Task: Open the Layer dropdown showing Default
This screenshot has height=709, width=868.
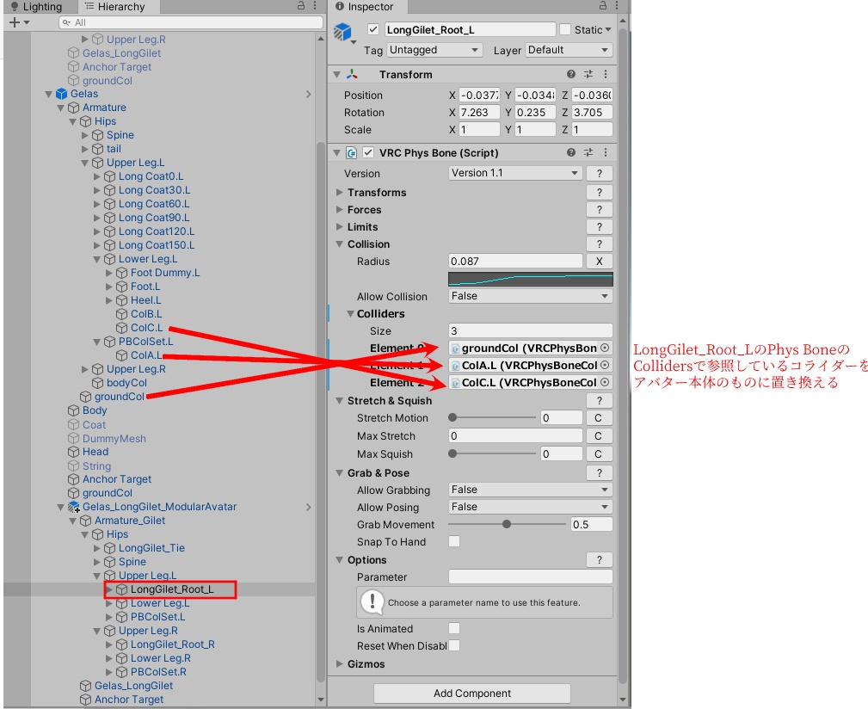Action: pyautogui.click(x=569, y=50)
